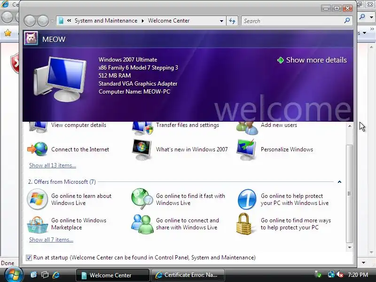Viewport: 376px width, 282px height.
Task: Click the connect and share with Windows Live label
Action: (187, 224)
